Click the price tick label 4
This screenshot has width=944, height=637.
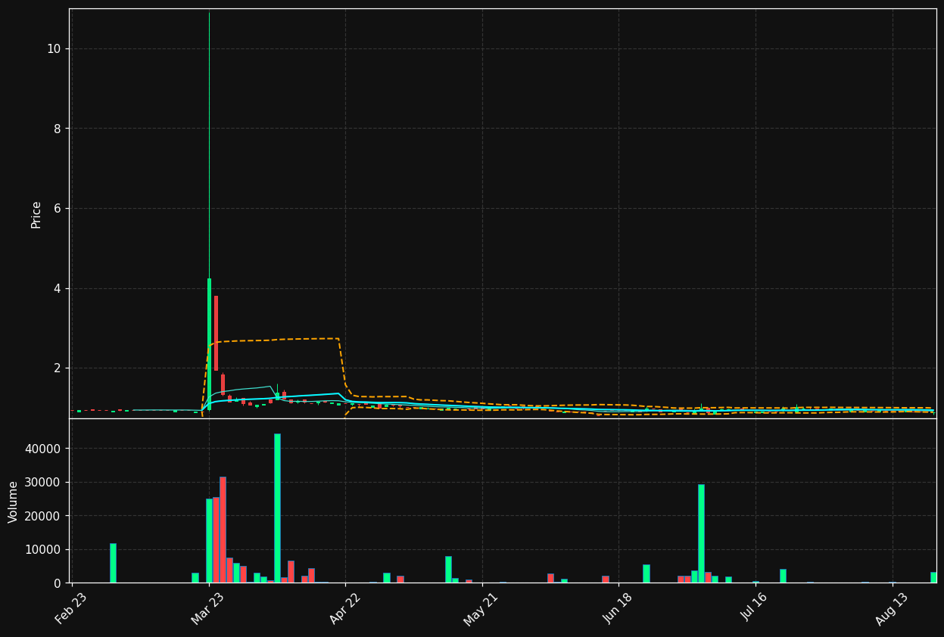[58, 288]
